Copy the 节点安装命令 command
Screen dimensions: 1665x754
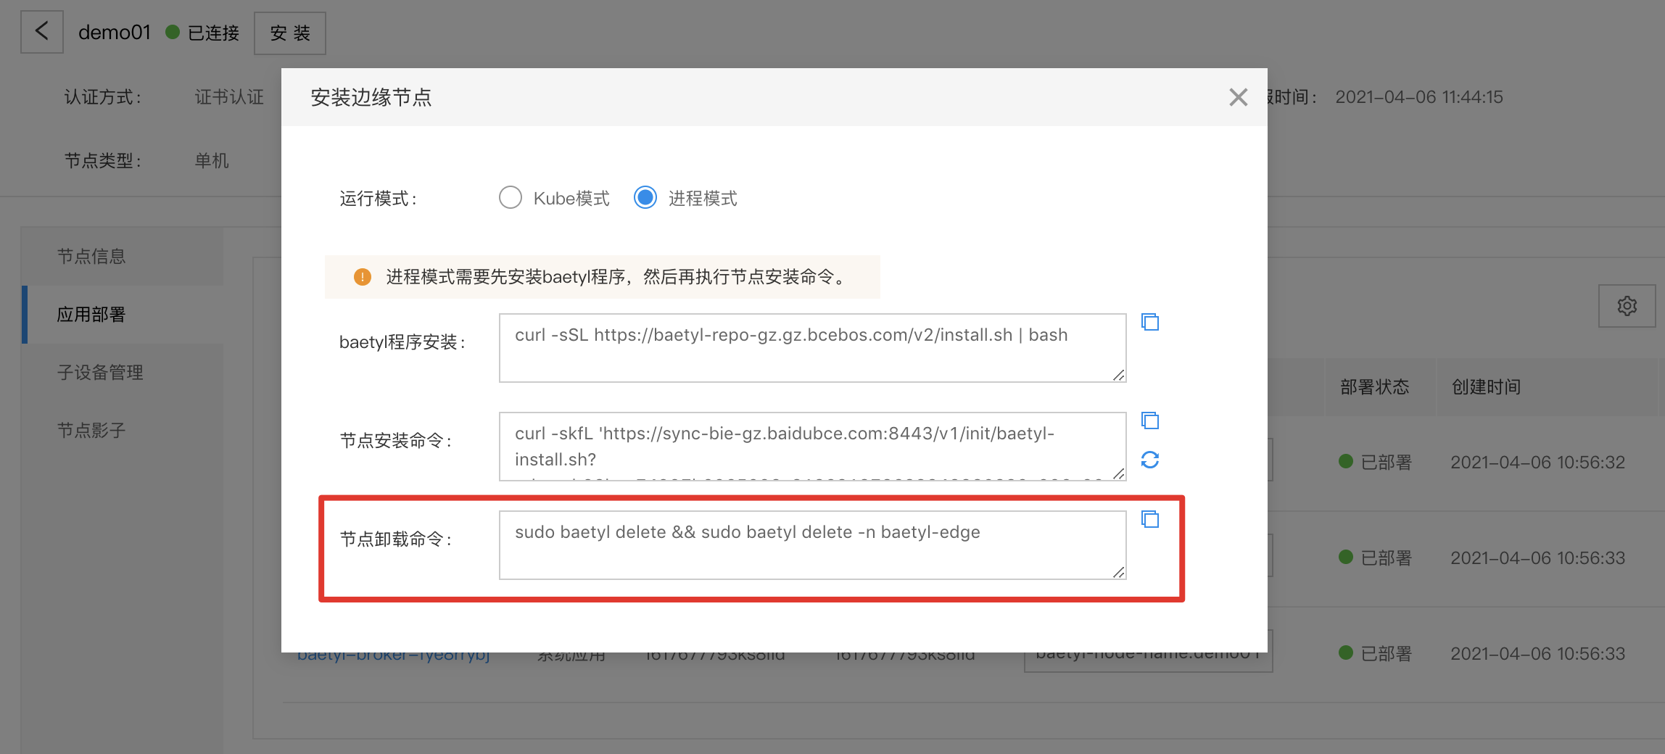(1150, 420)
